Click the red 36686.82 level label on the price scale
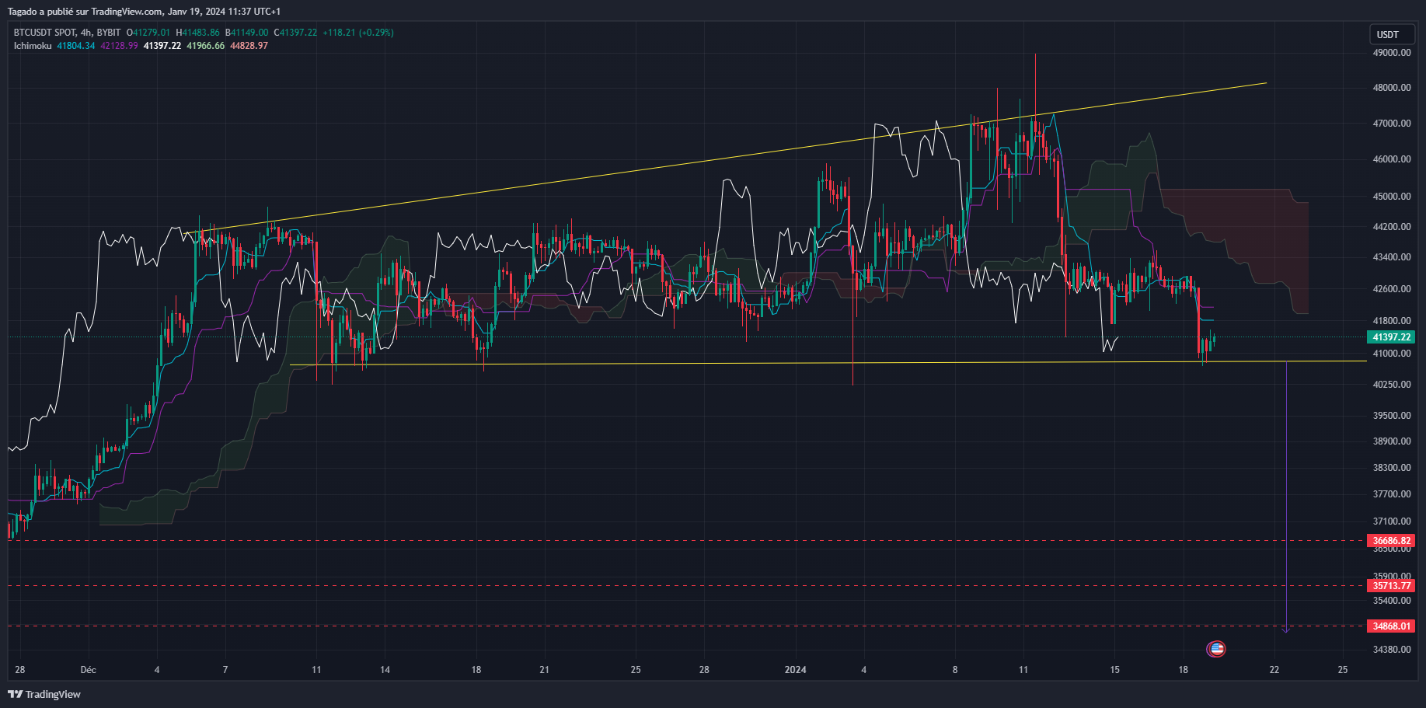Viewport: 1426px width, 708px height. pyautogui.click(x=1392, y=541)
